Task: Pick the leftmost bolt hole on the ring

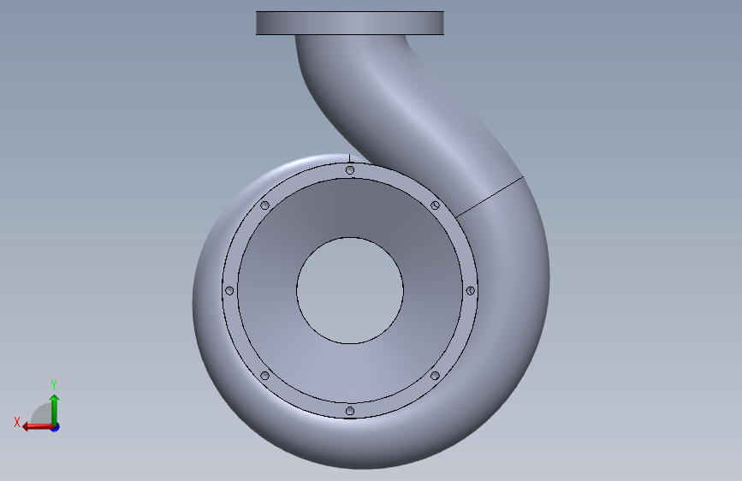Action: point(229,291)
